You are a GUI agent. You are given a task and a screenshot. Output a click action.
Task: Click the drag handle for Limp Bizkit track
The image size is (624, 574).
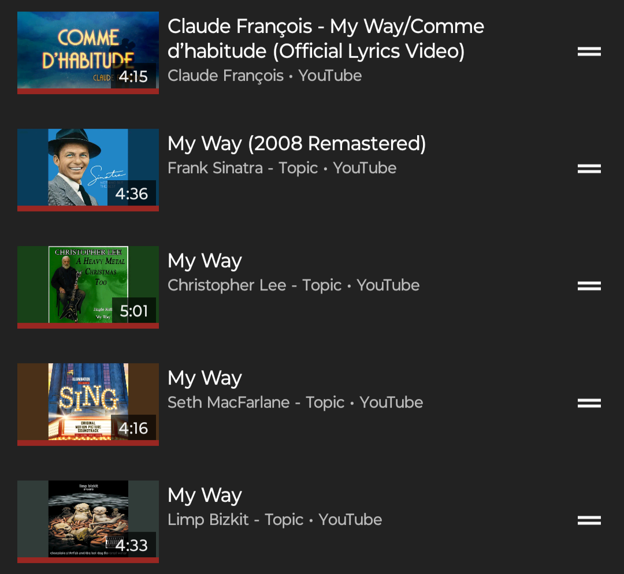[589, 520]
